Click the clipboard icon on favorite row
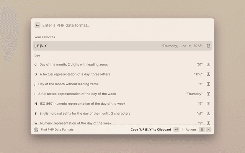 click(x=209, y=46)
